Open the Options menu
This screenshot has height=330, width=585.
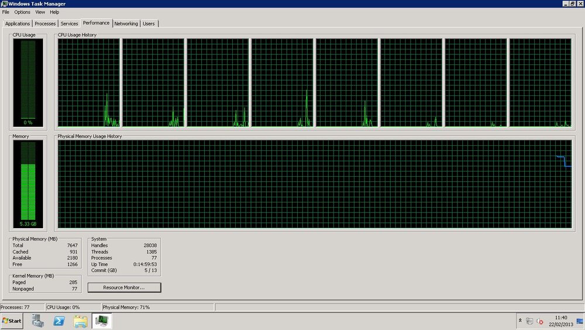[22, 12]
